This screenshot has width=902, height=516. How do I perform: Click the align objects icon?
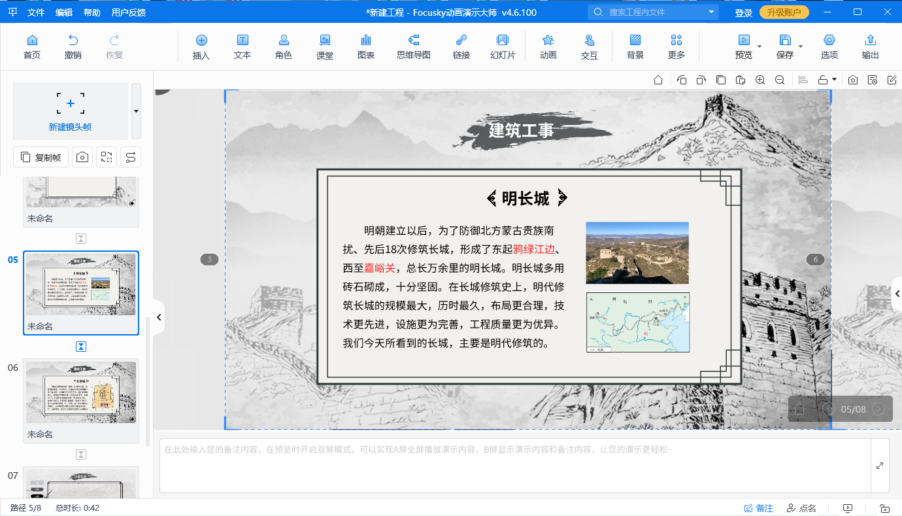[x=803, y=80]
